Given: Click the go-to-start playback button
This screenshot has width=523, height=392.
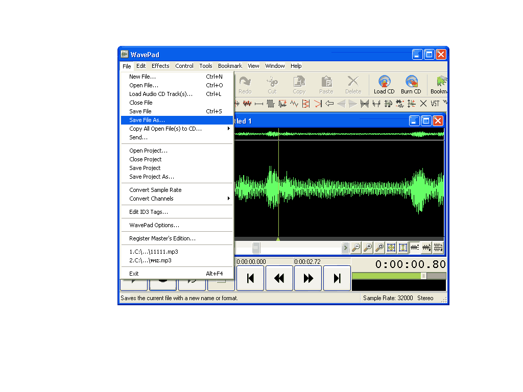Looking at the screenshot, I should click(x=250, y=278).
